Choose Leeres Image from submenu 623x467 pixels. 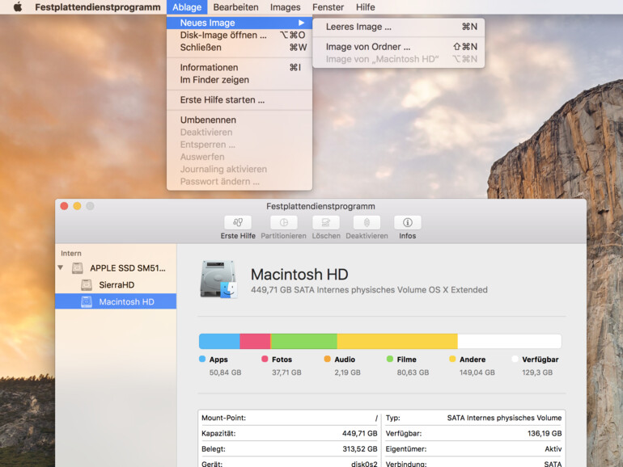tap(358, 27)
